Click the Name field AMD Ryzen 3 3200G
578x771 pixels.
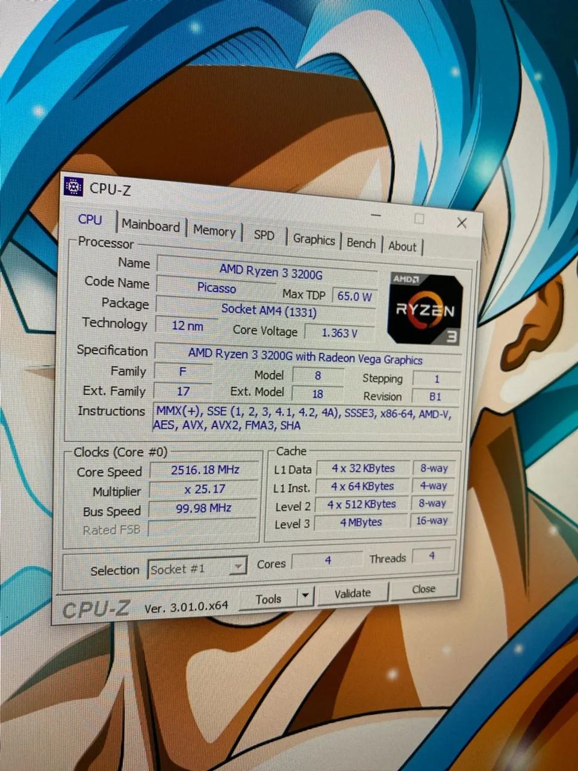click(267, 272)
